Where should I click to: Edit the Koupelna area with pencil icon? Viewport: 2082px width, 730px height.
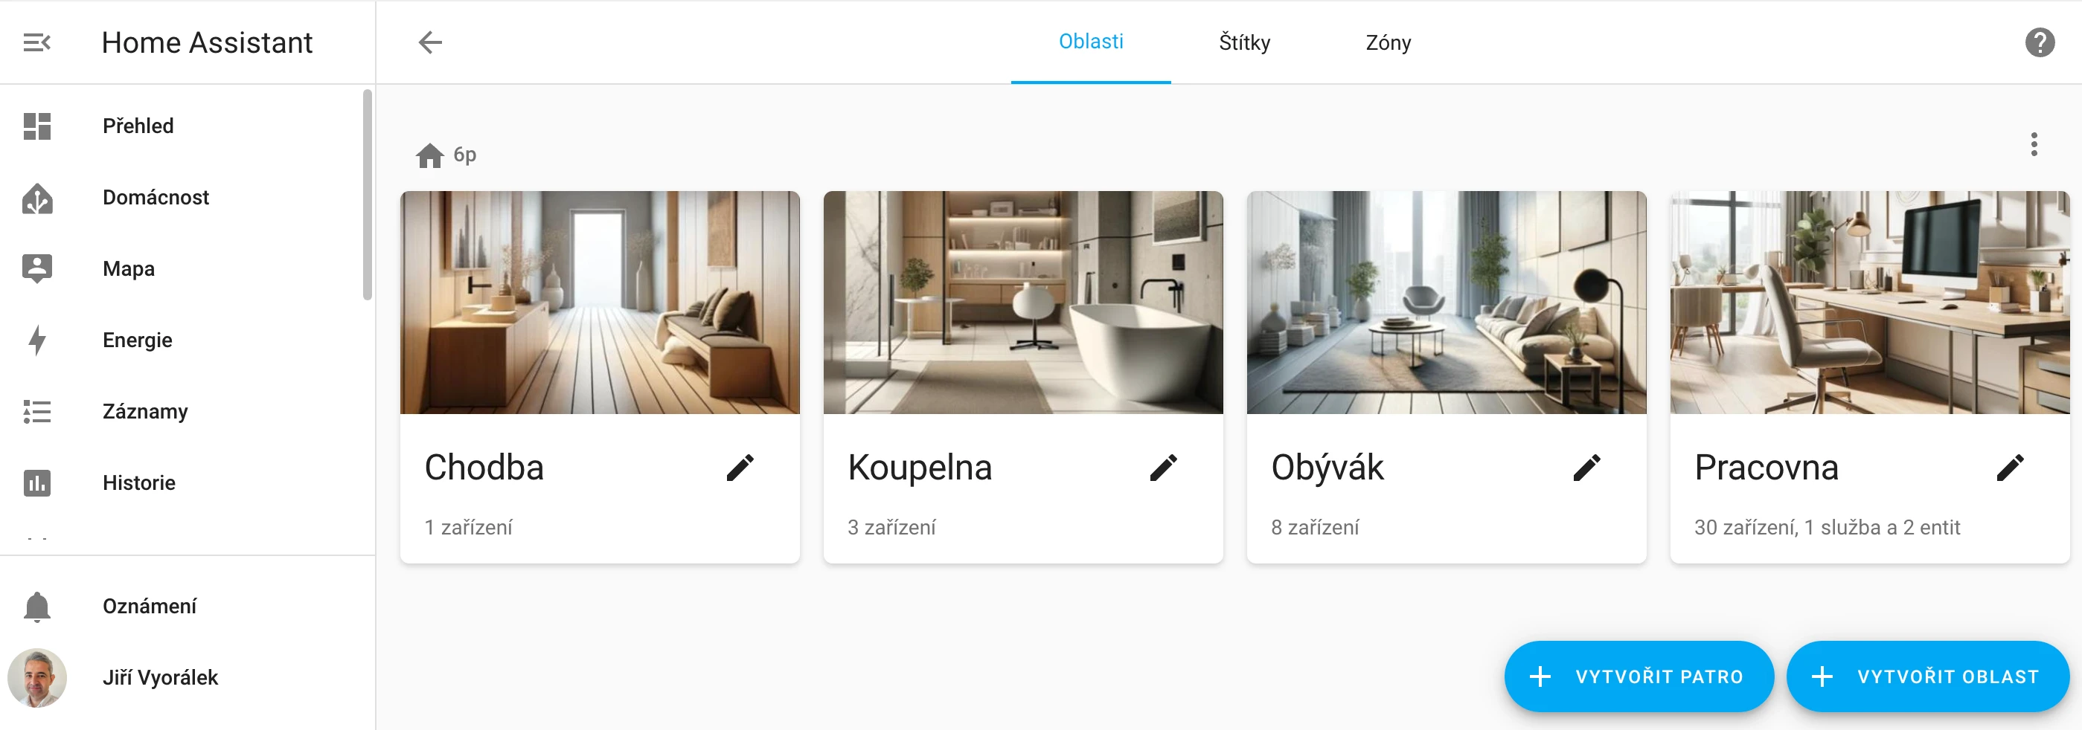pos(1163,468)
